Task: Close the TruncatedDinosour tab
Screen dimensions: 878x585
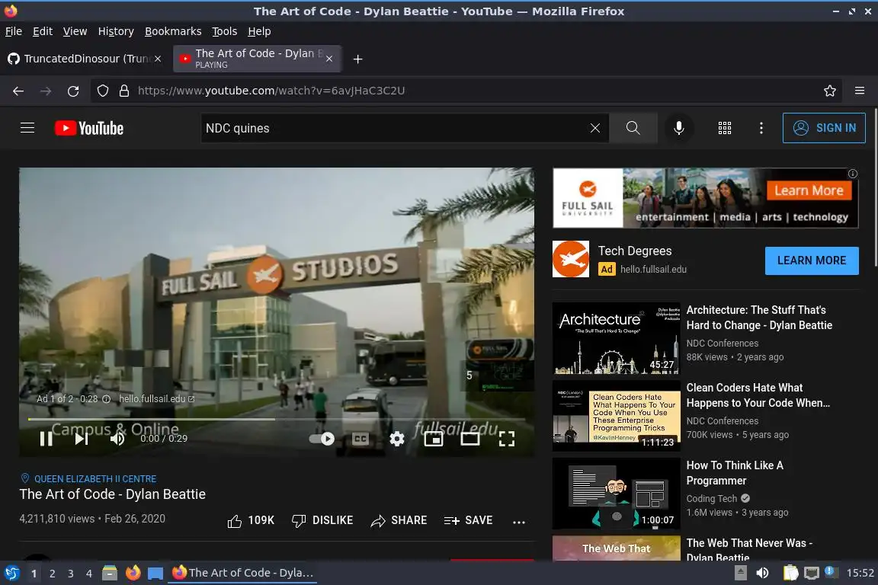Action: (158, 59)
